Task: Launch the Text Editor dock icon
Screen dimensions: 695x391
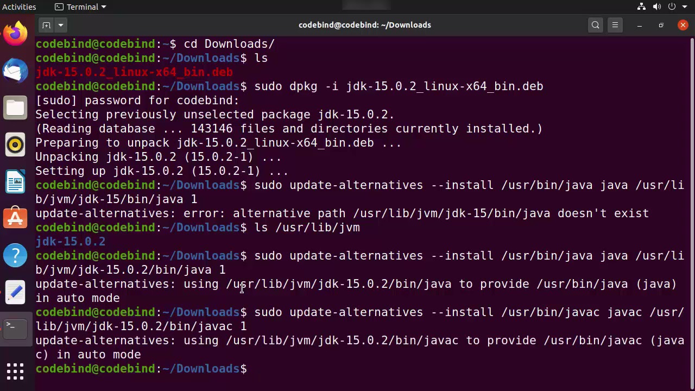Action: coord(15,292)
